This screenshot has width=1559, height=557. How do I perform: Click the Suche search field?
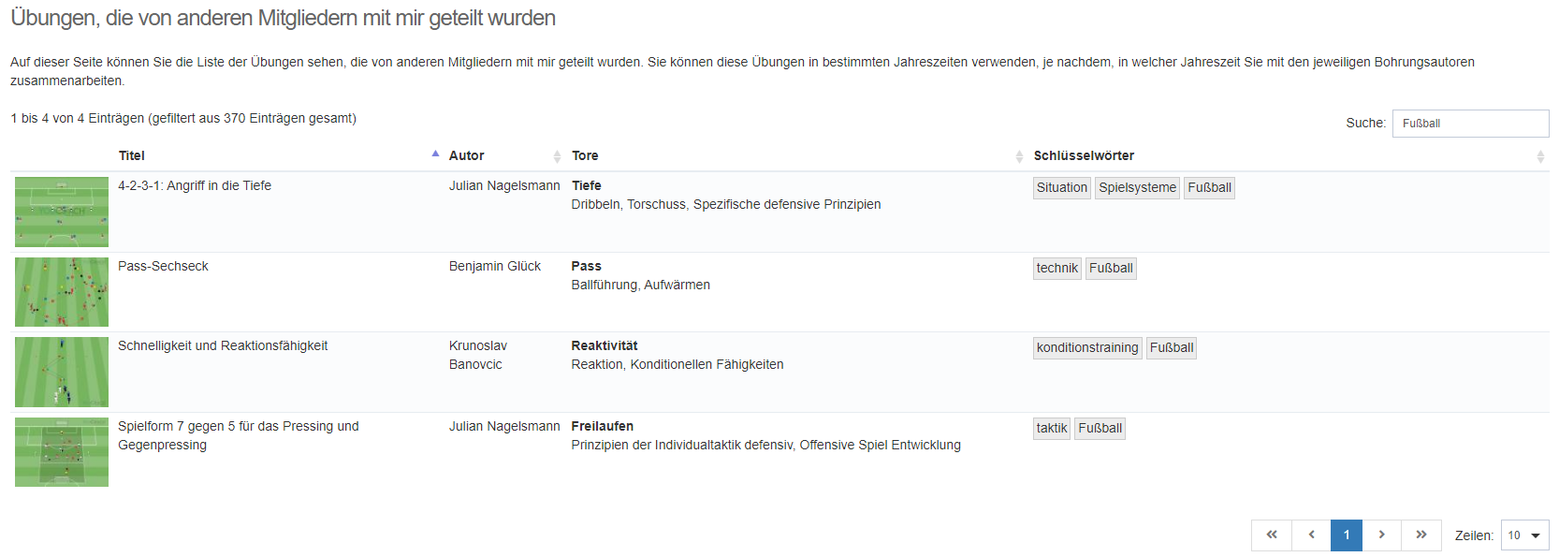click(1469, 124)
